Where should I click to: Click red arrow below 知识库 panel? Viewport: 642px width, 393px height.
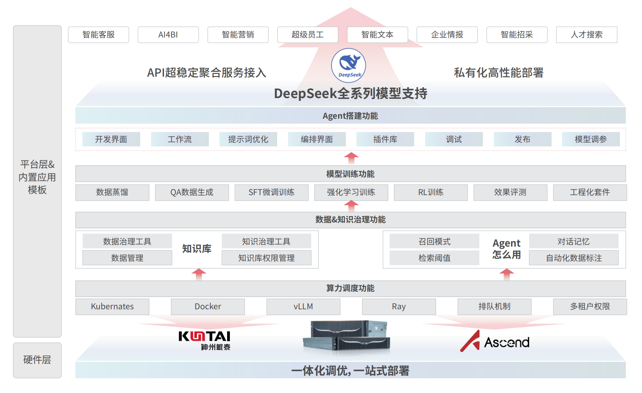coord(199,274)
